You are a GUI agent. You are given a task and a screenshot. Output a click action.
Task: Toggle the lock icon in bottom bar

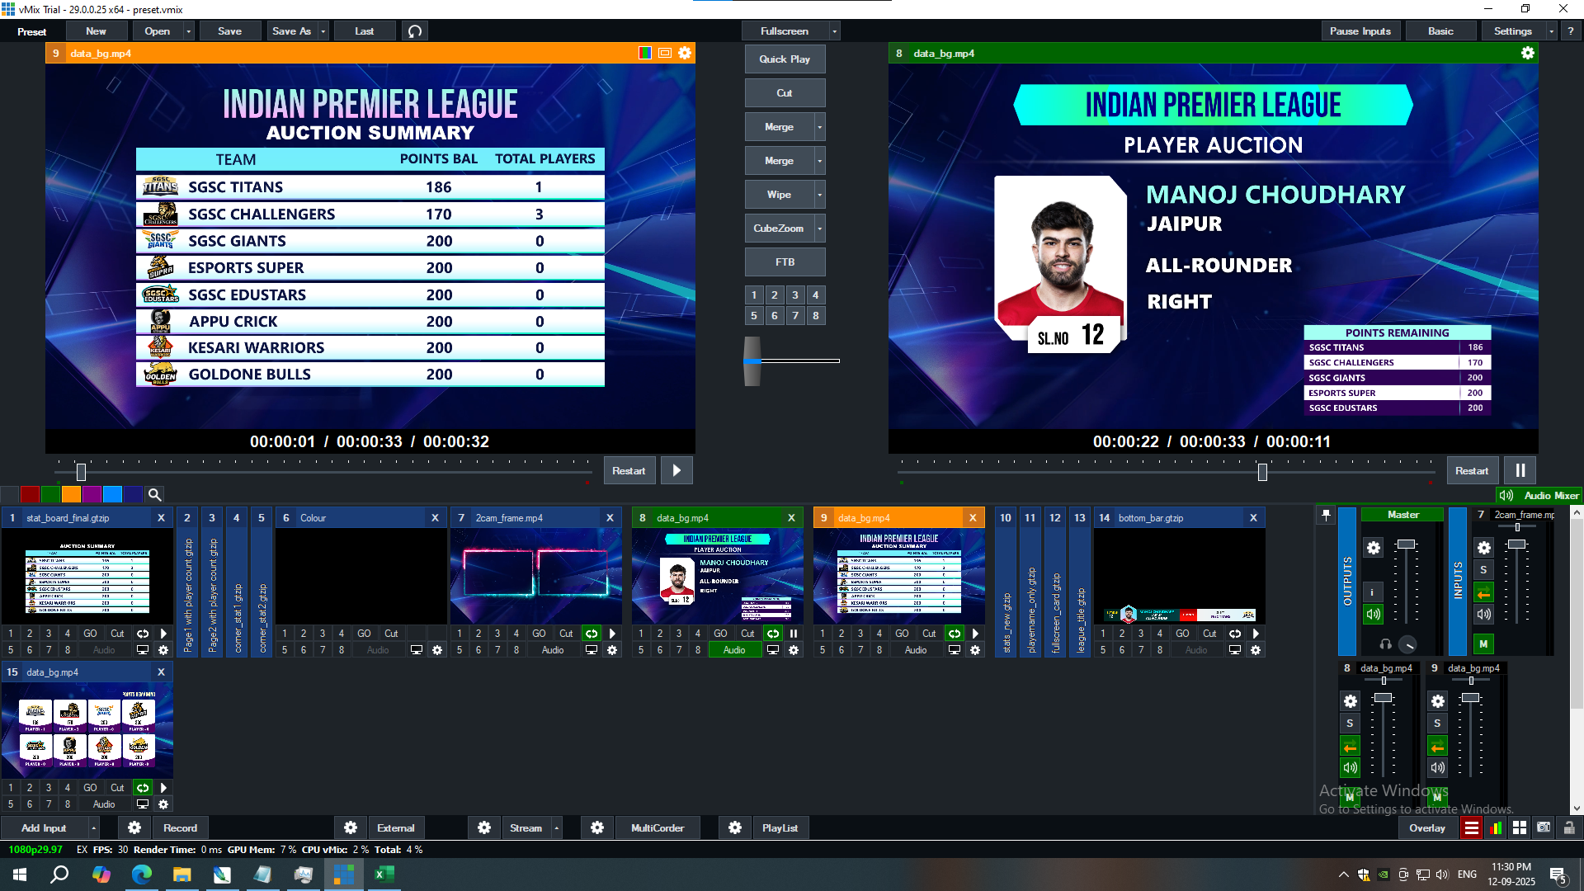pyautogui.click(x=1569, y=827)
